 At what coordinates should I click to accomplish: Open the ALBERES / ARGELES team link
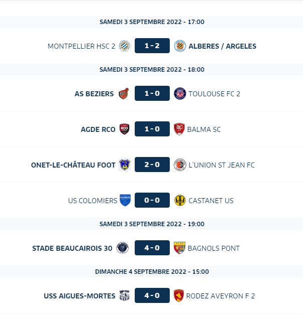click(222, 46)
